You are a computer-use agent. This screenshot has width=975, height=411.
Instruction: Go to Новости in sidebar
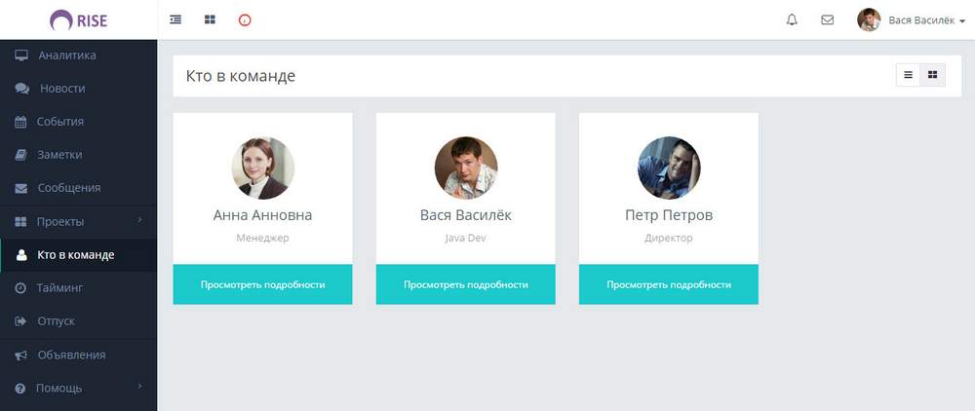point(62,89)
